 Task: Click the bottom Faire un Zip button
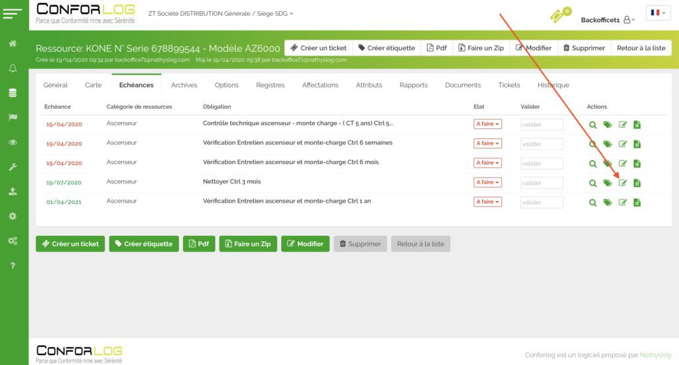point(248,244)
